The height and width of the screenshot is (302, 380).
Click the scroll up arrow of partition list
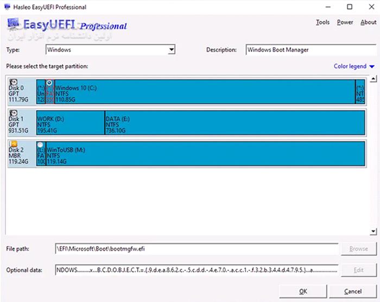(x=373, y=79)
